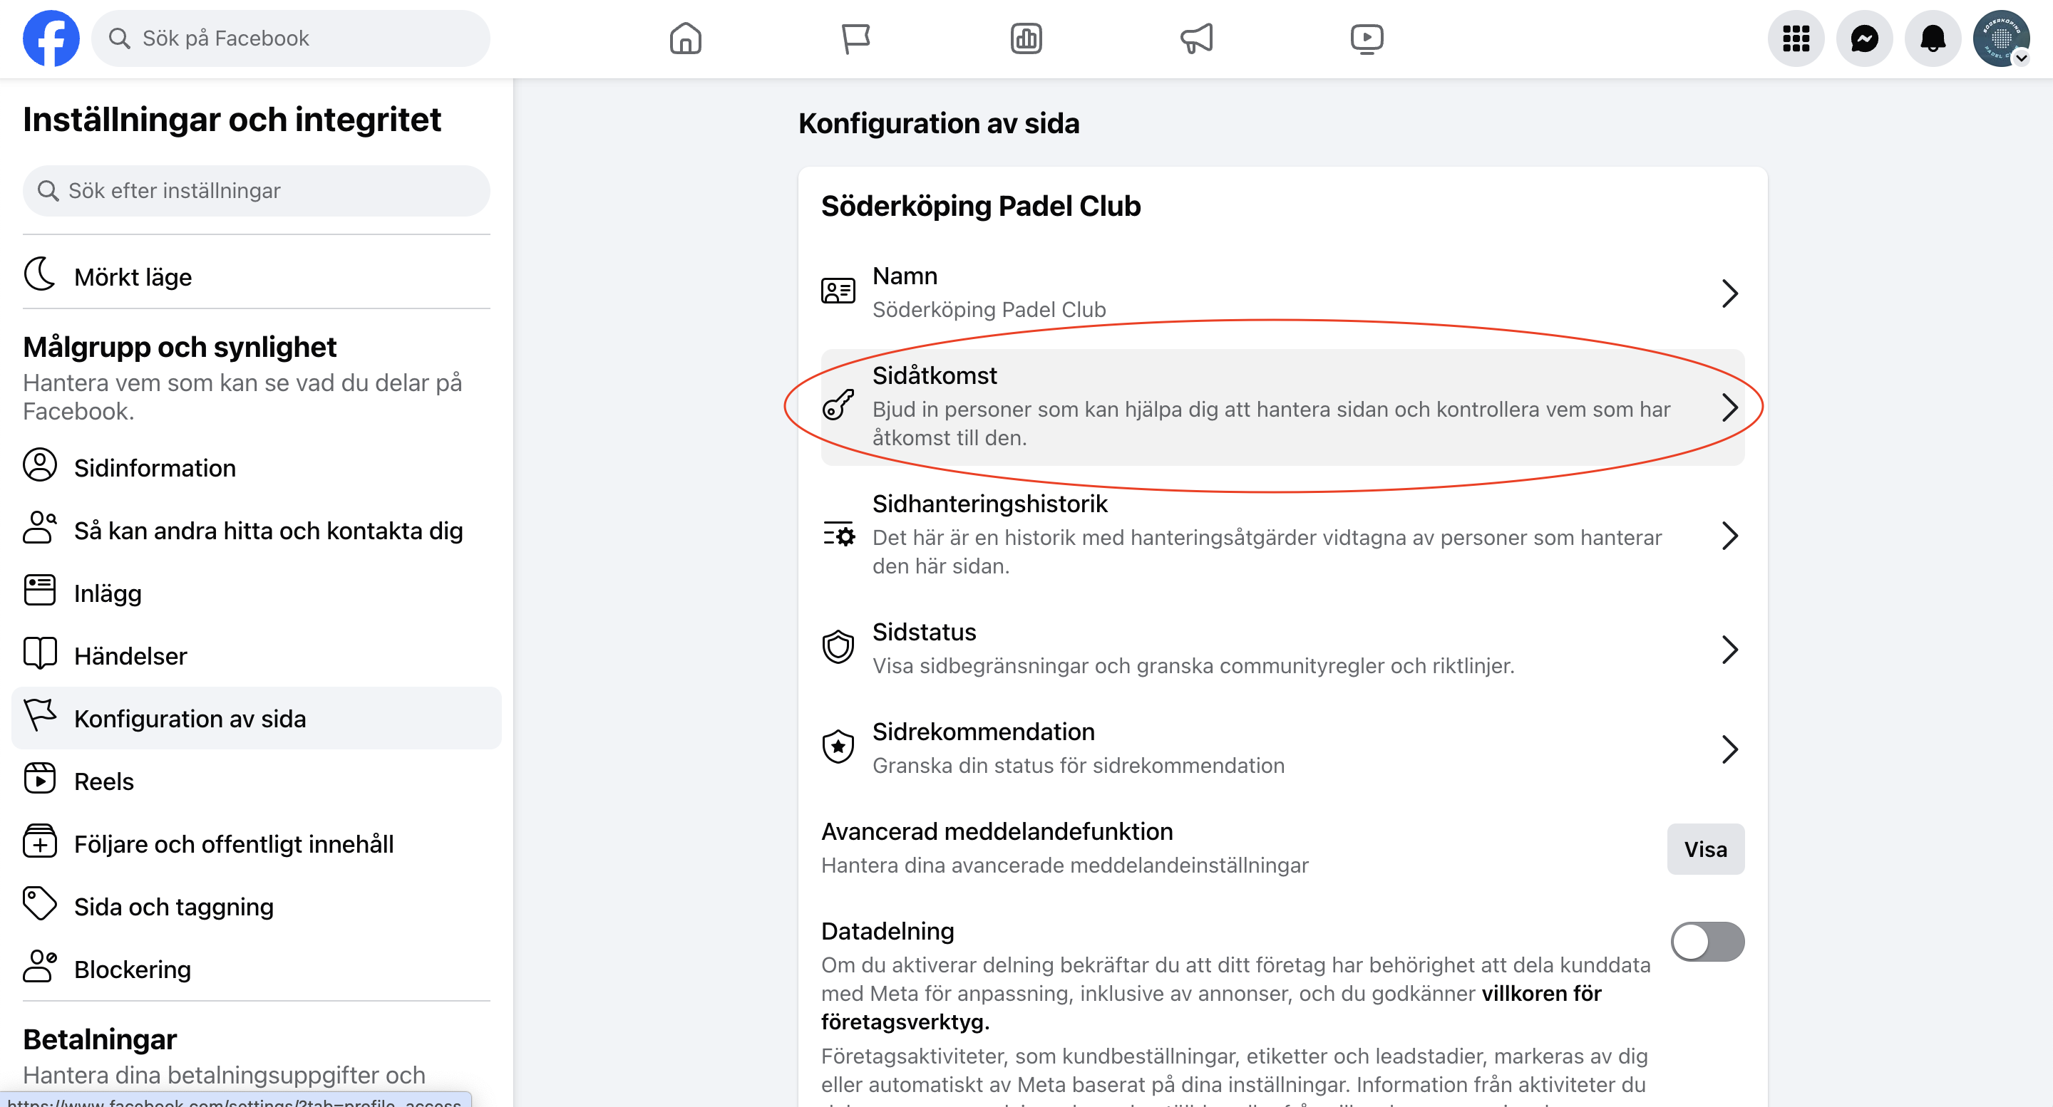Select Blockering in the sidebar
Screen dimensions: 2053x1107
point(133,970)
